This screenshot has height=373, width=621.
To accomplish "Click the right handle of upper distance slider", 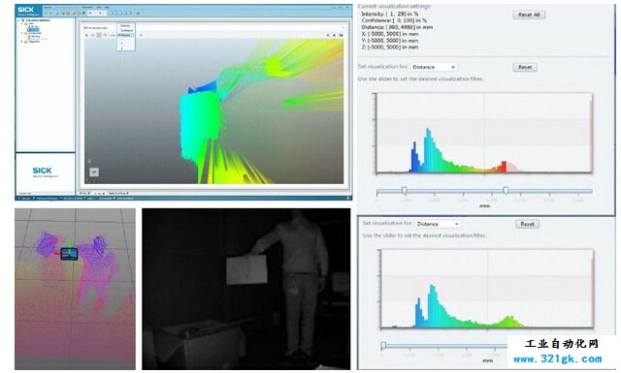I will click(x=506, y=191).
